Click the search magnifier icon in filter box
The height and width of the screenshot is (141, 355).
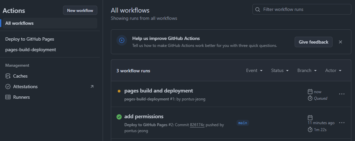257,10
